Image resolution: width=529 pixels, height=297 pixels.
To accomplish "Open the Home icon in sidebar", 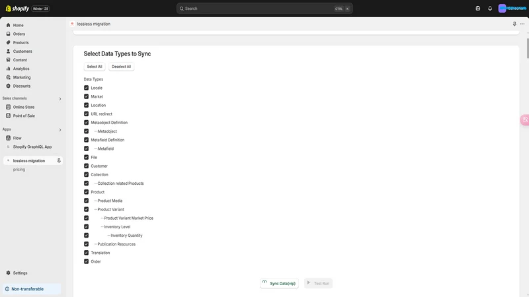I will pos(8,25).
